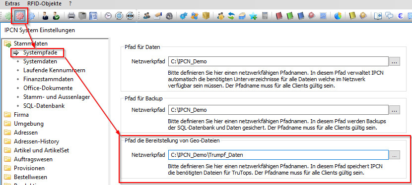412x185 pixels.
Task: Open the calculator icon
Action: (x=265, y=16)
